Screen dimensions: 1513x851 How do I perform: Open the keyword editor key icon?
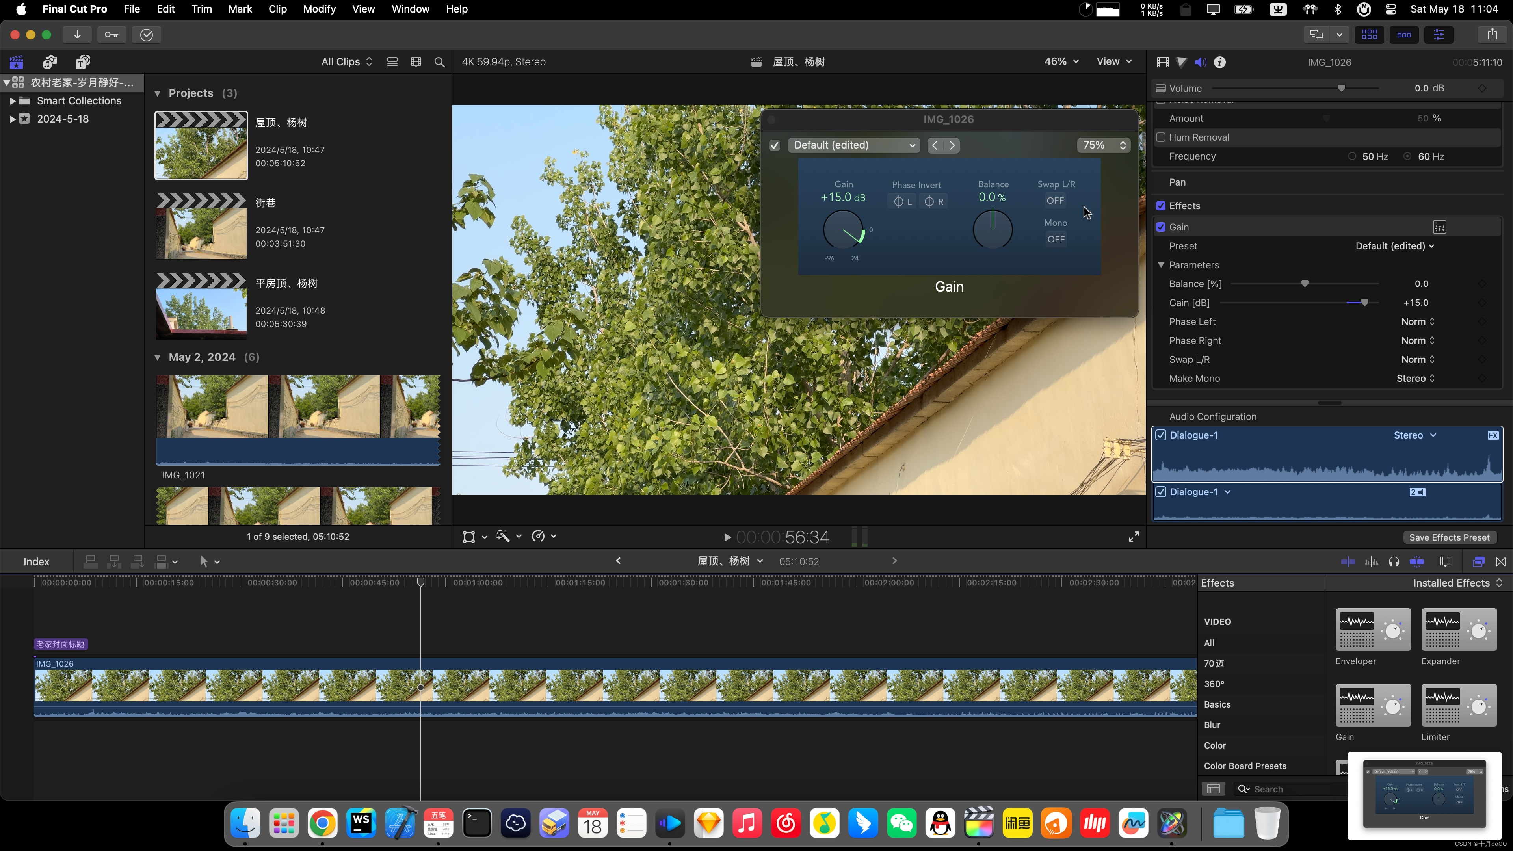(111, 35)
